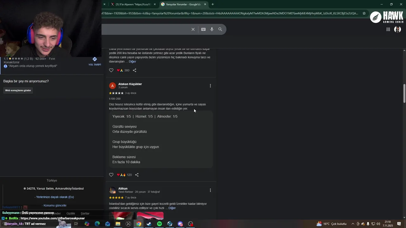Open the three-dot menu on Alihan's review
Image resolution: width=406 pixels, height=228 pixels.
coord(210,190)
